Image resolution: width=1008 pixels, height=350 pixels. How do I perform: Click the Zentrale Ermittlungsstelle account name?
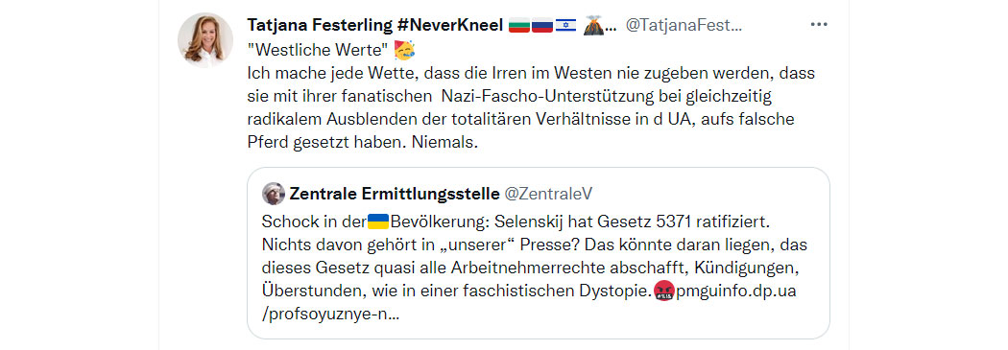(x=395, y=194)
